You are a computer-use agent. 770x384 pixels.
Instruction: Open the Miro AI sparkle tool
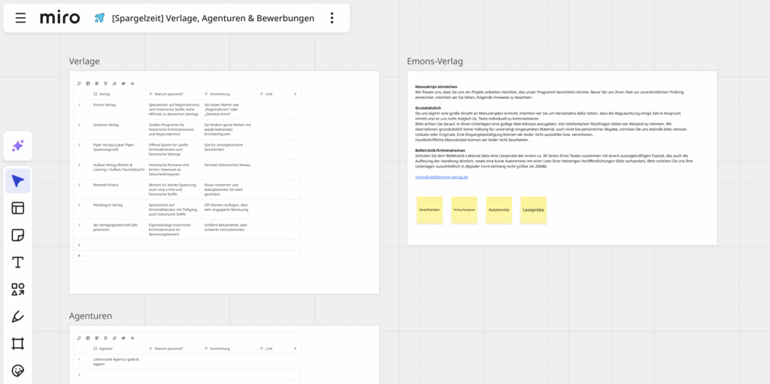tap(18, 146)
